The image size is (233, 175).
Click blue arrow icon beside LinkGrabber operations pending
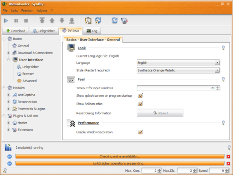[x=10, y=164]
